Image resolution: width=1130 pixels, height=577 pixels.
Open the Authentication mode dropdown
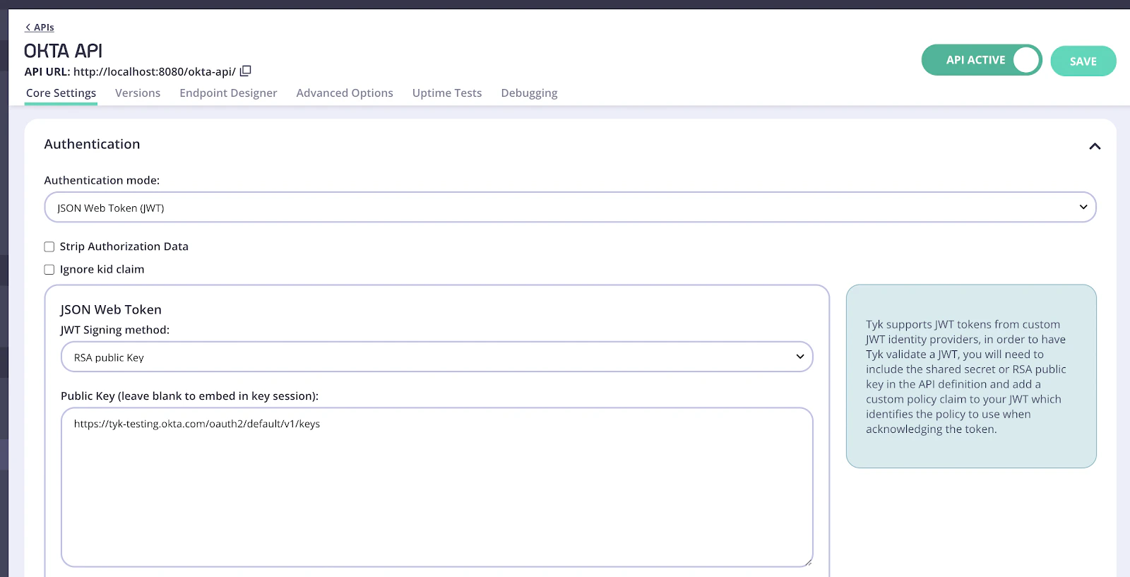pos(570,207)
